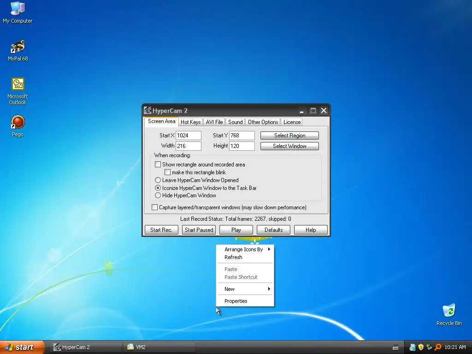This screenshot has height=354, width=472.
Task: Minimize the HyperCam 2 window
Action: click(301, 111)
